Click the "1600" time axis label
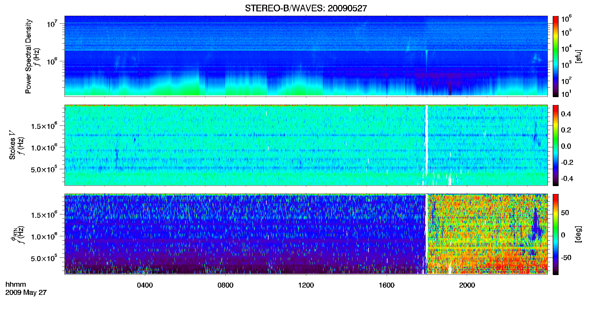 pos(387,285)
